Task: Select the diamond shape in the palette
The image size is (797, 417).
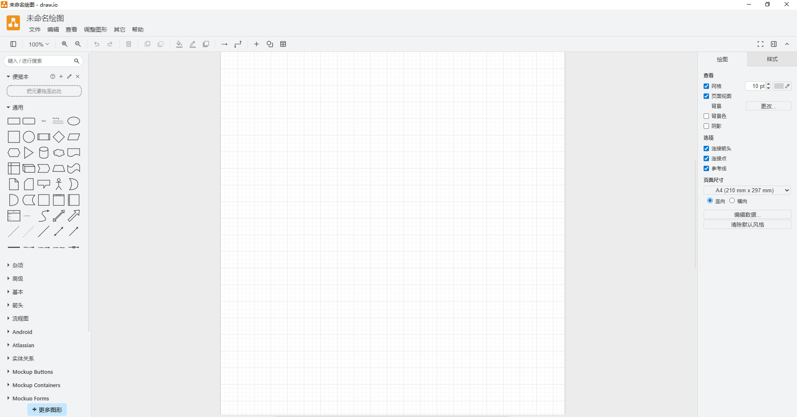Action: (x=59, y=137)
